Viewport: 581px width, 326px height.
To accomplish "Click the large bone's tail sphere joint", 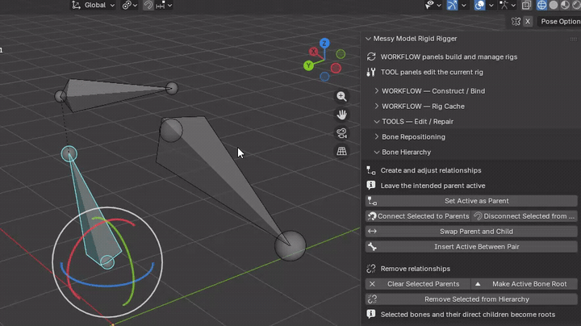I will (290, 245).
